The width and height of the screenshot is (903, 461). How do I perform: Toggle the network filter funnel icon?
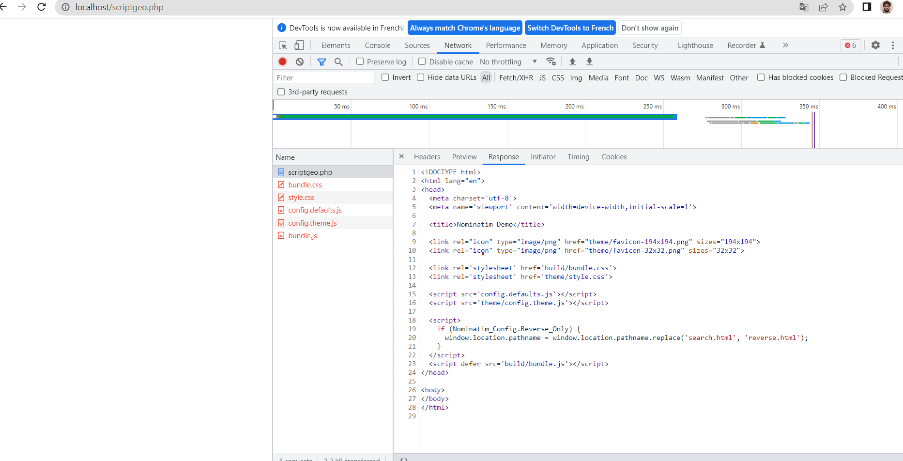click(x=321, y=61)
